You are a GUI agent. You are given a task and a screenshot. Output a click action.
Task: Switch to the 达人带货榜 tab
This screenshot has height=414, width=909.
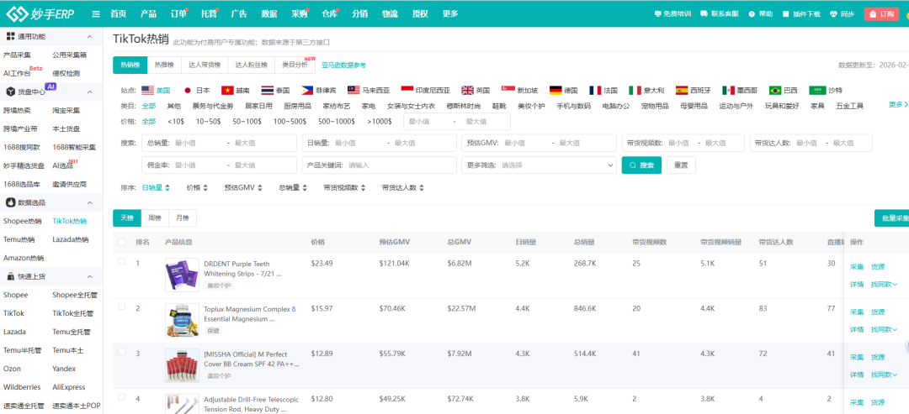pos(205,66)
